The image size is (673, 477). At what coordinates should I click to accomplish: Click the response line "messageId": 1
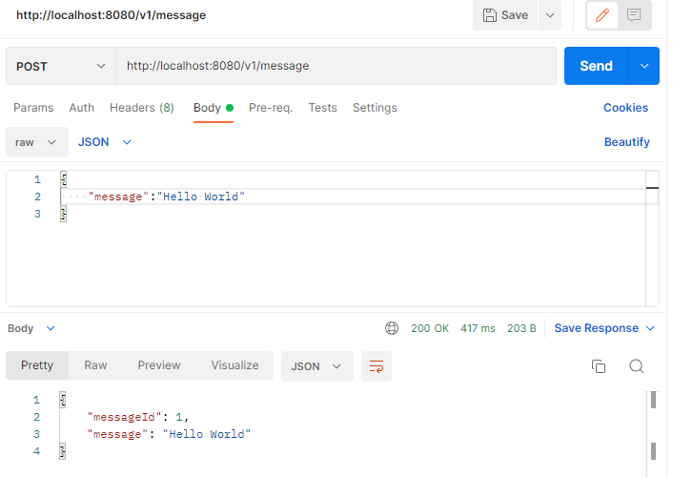click(138, 417)
